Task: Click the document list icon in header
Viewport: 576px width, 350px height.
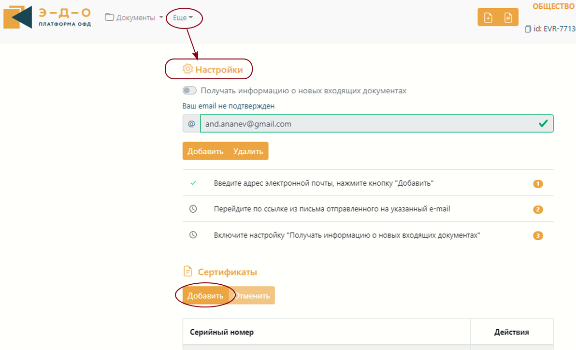Action: click(508, 17)
